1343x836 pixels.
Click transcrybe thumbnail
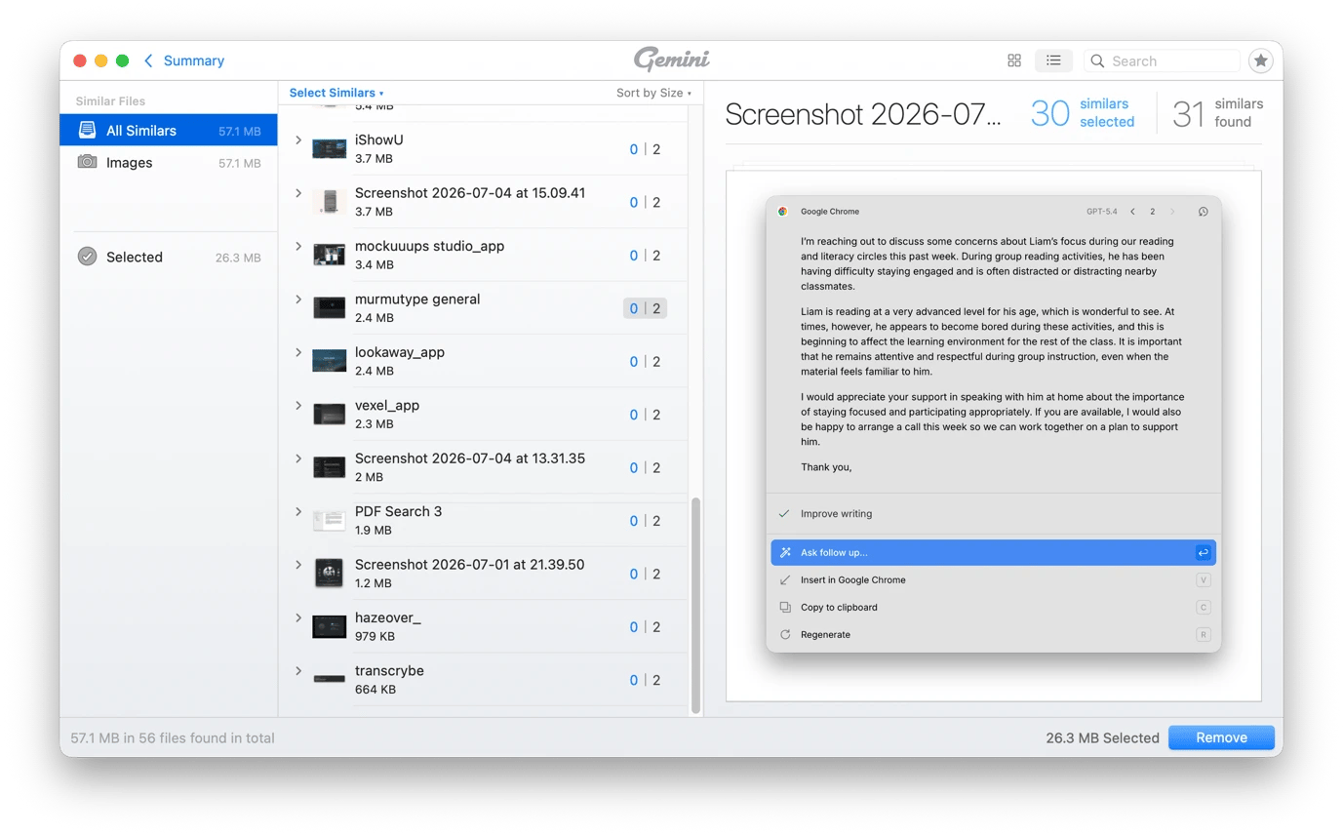330,678
